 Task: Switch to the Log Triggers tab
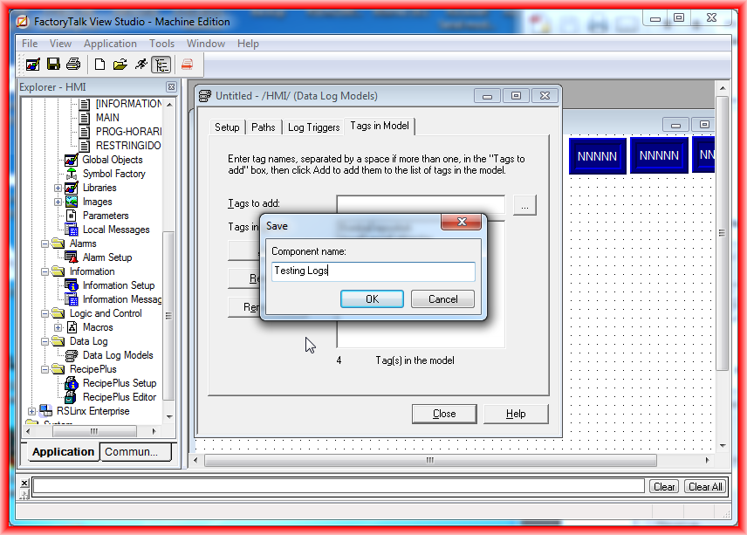313,127
